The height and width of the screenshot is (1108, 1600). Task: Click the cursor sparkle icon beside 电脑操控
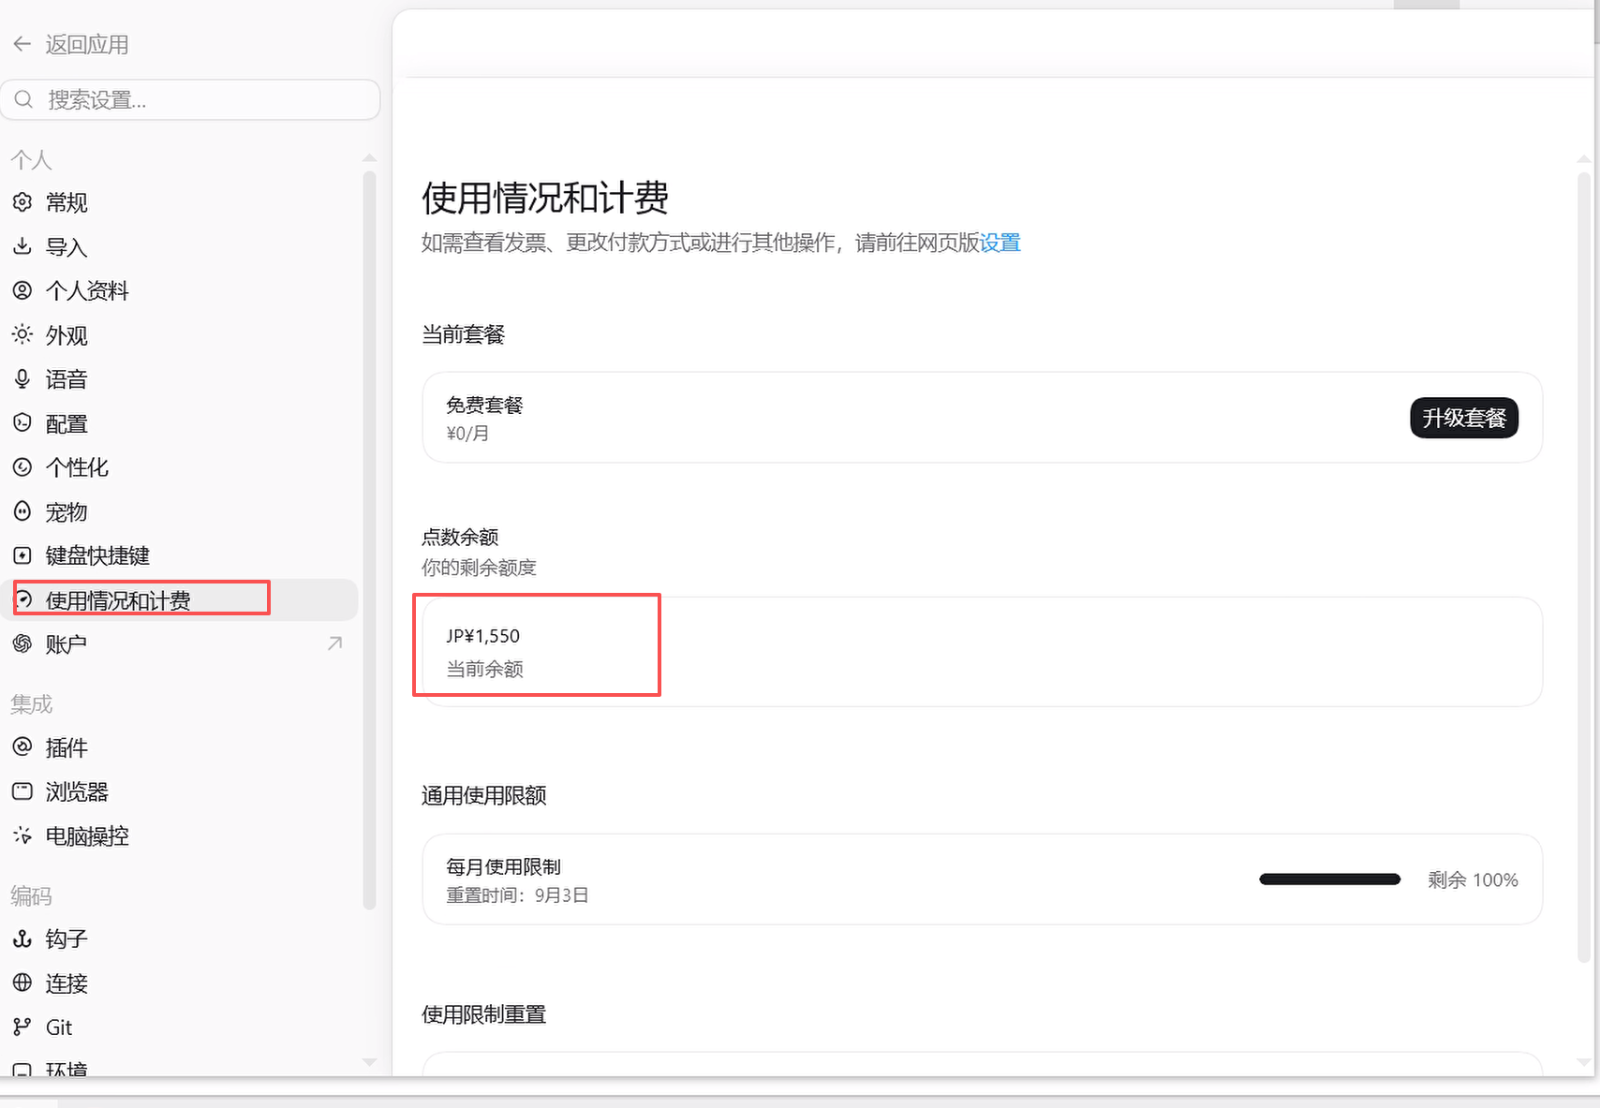22,835
